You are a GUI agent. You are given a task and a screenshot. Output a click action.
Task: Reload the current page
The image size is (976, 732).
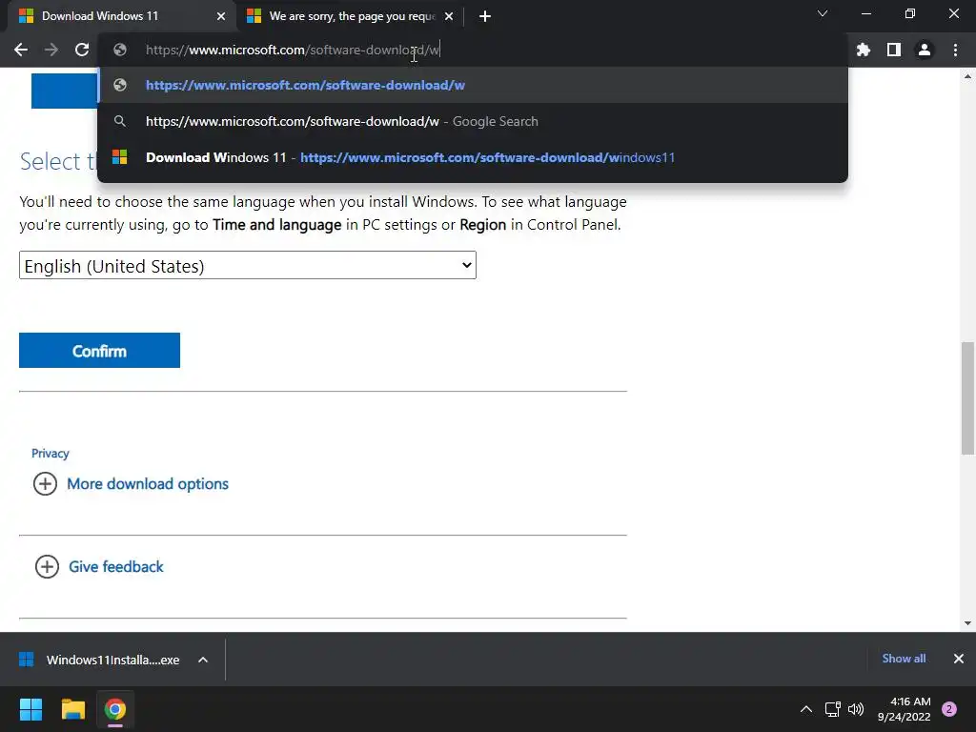click(82, 50)
